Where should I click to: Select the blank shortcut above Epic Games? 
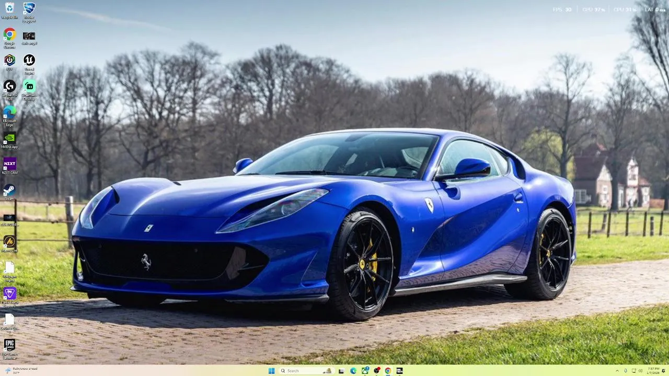tap(9, 322)
